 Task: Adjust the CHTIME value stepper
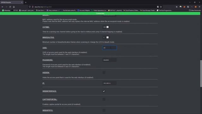107,27
